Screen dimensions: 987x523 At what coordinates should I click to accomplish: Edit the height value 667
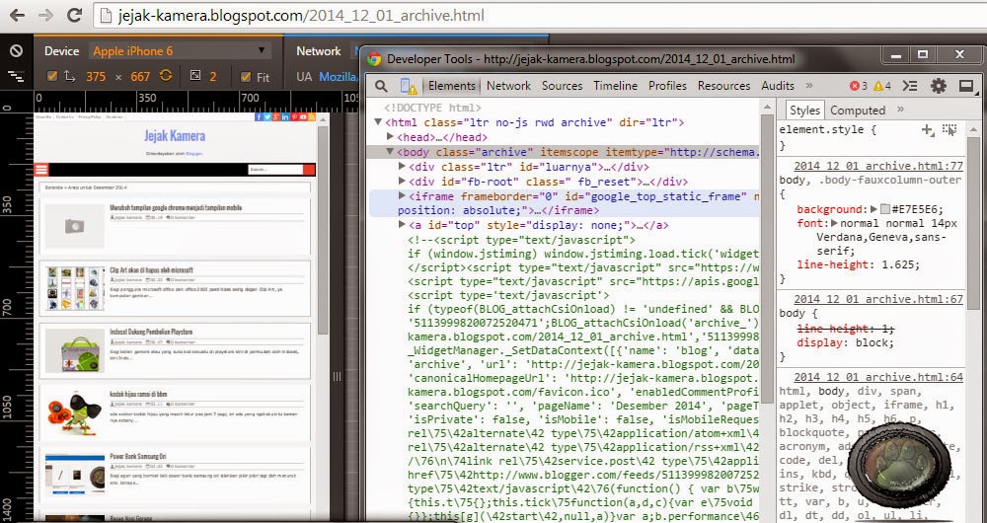(x=140, y=77)
